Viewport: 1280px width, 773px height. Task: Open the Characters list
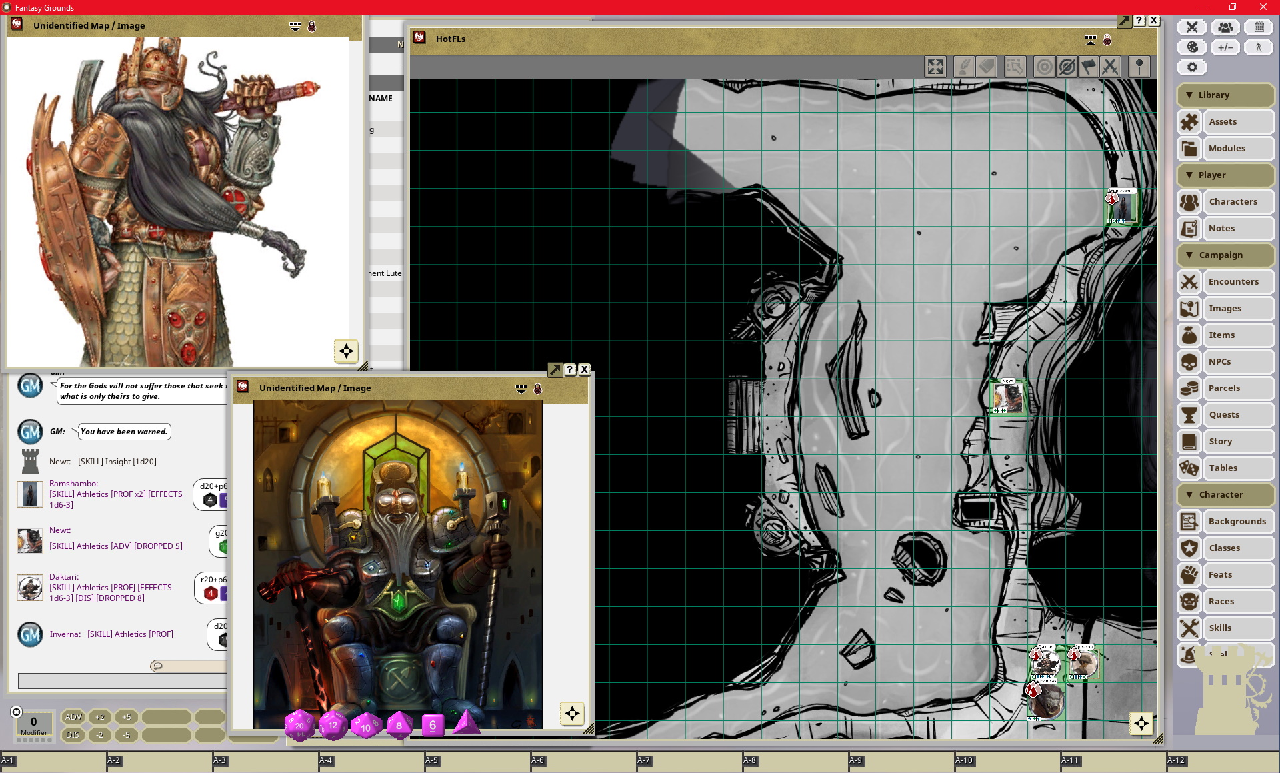[1238, 201]
